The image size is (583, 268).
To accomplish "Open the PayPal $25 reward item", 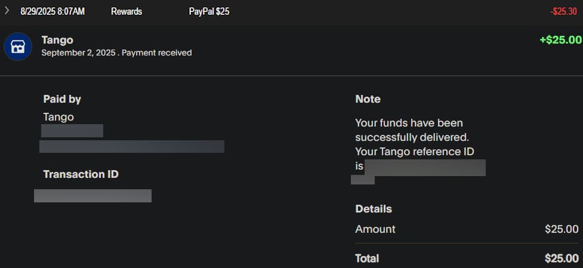I will [209, 11].
